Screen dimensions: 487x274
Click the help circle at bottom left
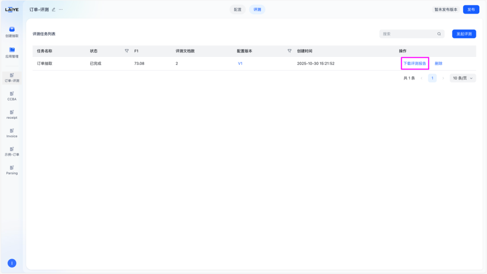11,263
